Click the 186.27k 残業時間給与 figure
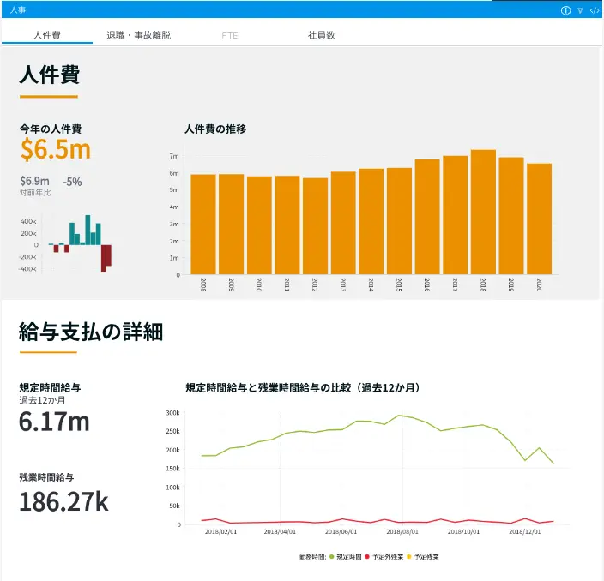604x581 pixels. click(x=63, y=501)
